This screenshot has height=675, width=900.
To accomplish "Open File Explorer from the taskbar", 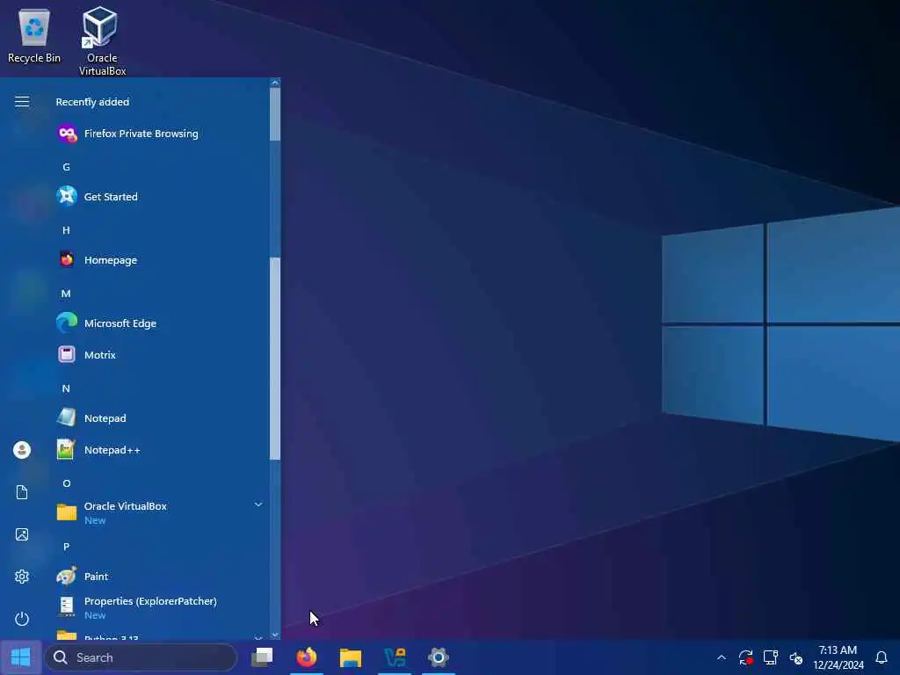I will pyautogui.click(x=351, y=657).
